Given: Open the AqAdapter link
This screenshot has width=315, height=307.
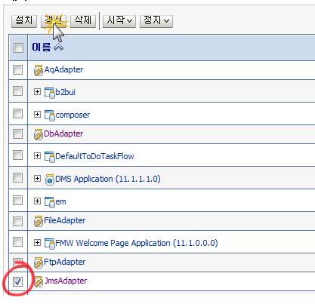Looking at the screenshot, I should click(x=63, y=69).
